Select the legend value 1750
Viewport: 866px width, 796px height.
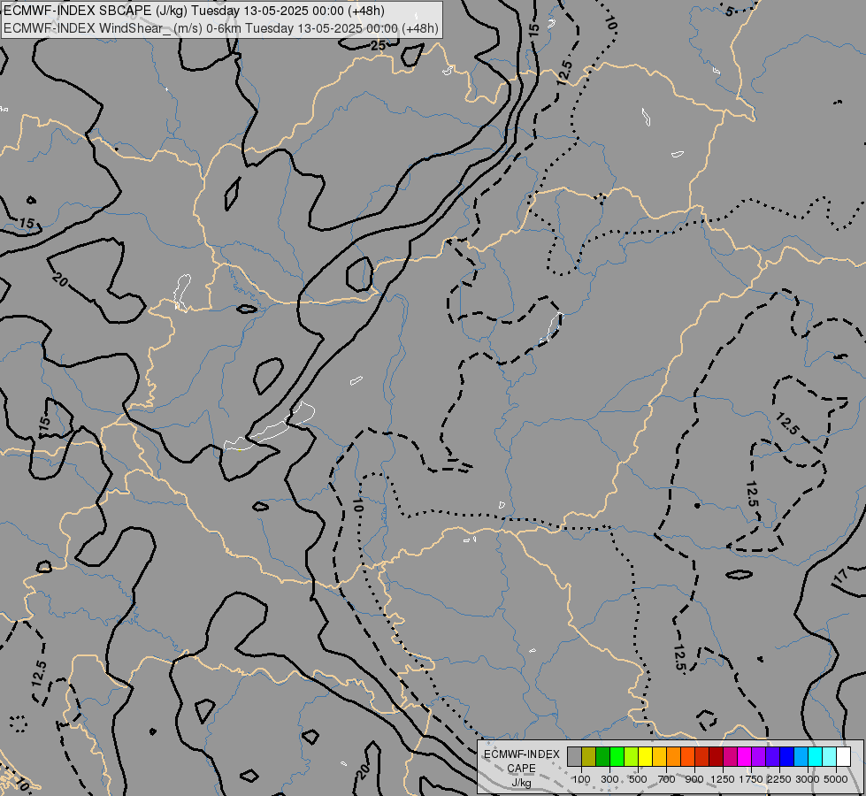(751, 779)
